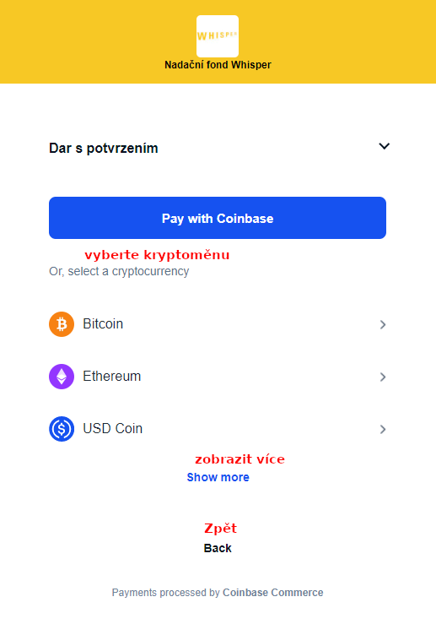The height and width of the screenshot is (624, 436).
Task: Click the Dar s potvrzením heading
Action: 104,148
